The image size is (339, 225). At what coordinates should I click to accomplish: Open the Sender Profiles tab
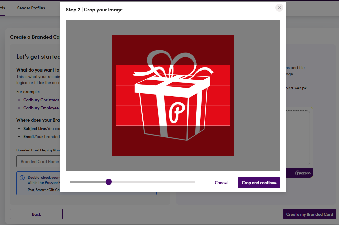(x=31, y=8)
